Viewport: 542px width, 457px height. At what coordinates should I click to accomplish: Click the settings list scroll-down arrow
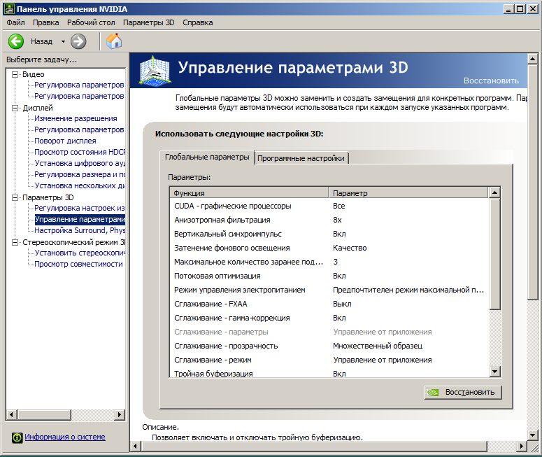[495, 372]
